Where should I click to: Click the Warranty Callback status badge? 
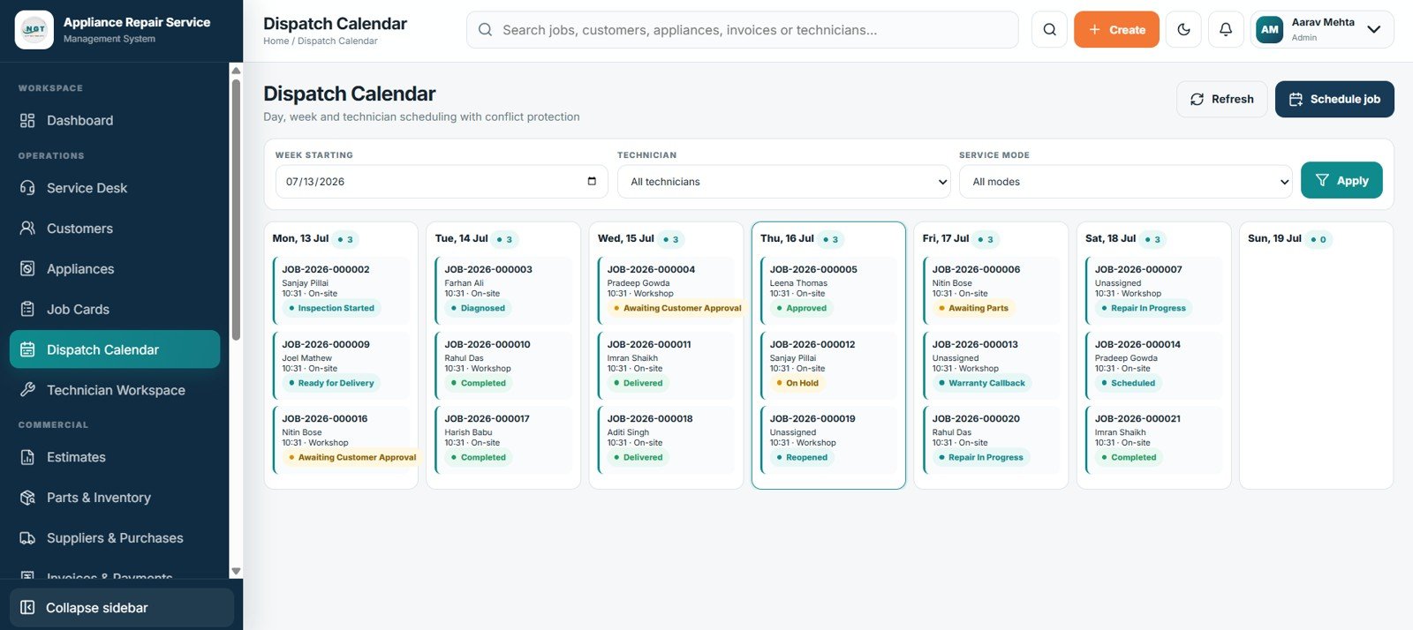tap(982, 383)
